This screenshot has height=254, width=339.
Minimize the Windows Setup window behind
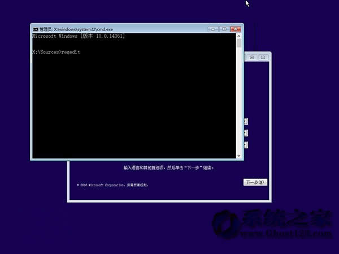coord(251,58)
